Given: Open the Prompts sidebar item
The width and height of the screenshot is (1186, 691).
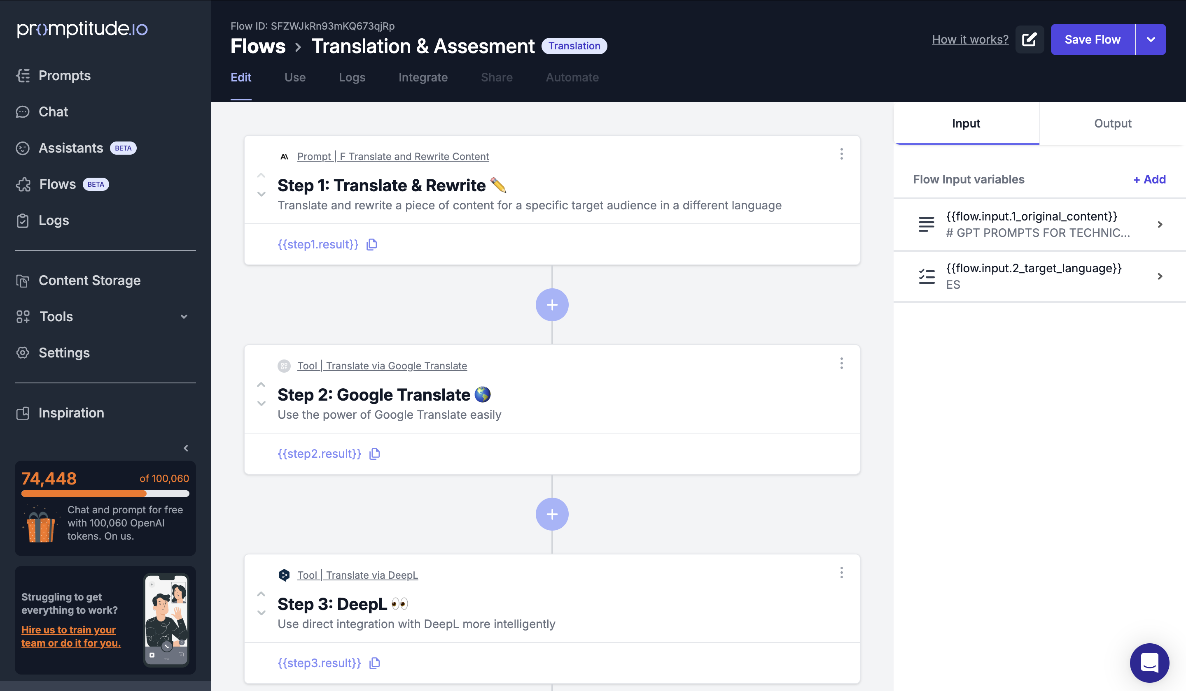Looking at the screenshot, I should click(x=53, y=76).
